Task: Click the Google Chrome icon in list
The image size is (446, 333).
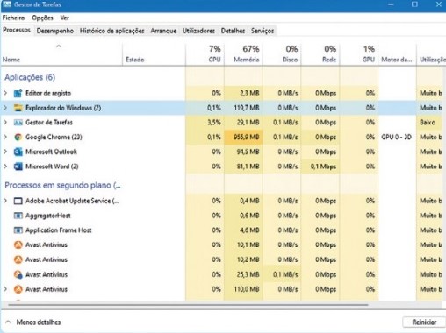Action: (x=18, y=137)
